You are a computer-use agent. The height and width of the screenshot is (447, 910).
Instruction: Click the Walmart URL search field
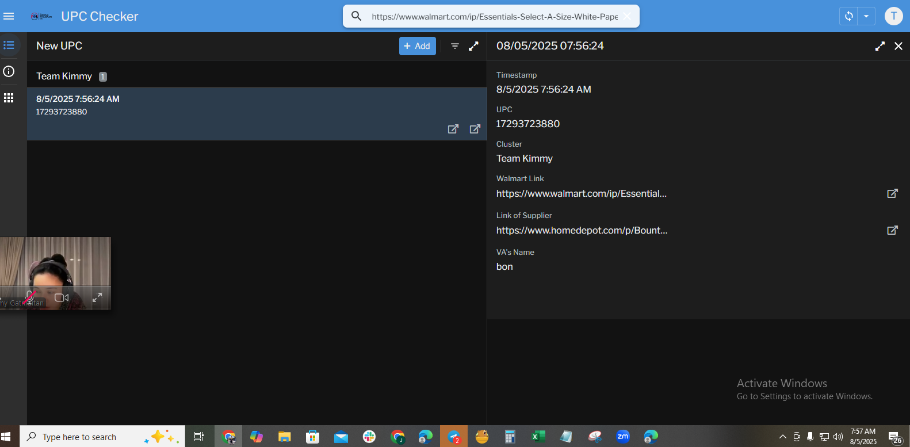494,17
